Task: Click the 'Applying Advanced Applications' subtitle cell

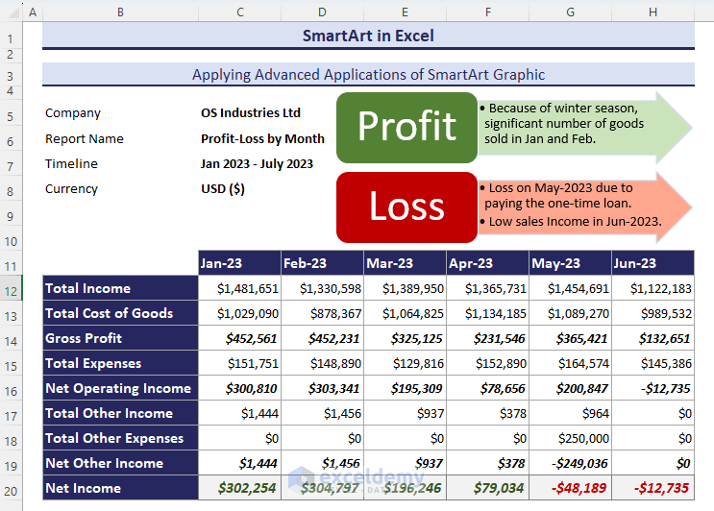Action: pyautogui.click(x=368, y=74)
